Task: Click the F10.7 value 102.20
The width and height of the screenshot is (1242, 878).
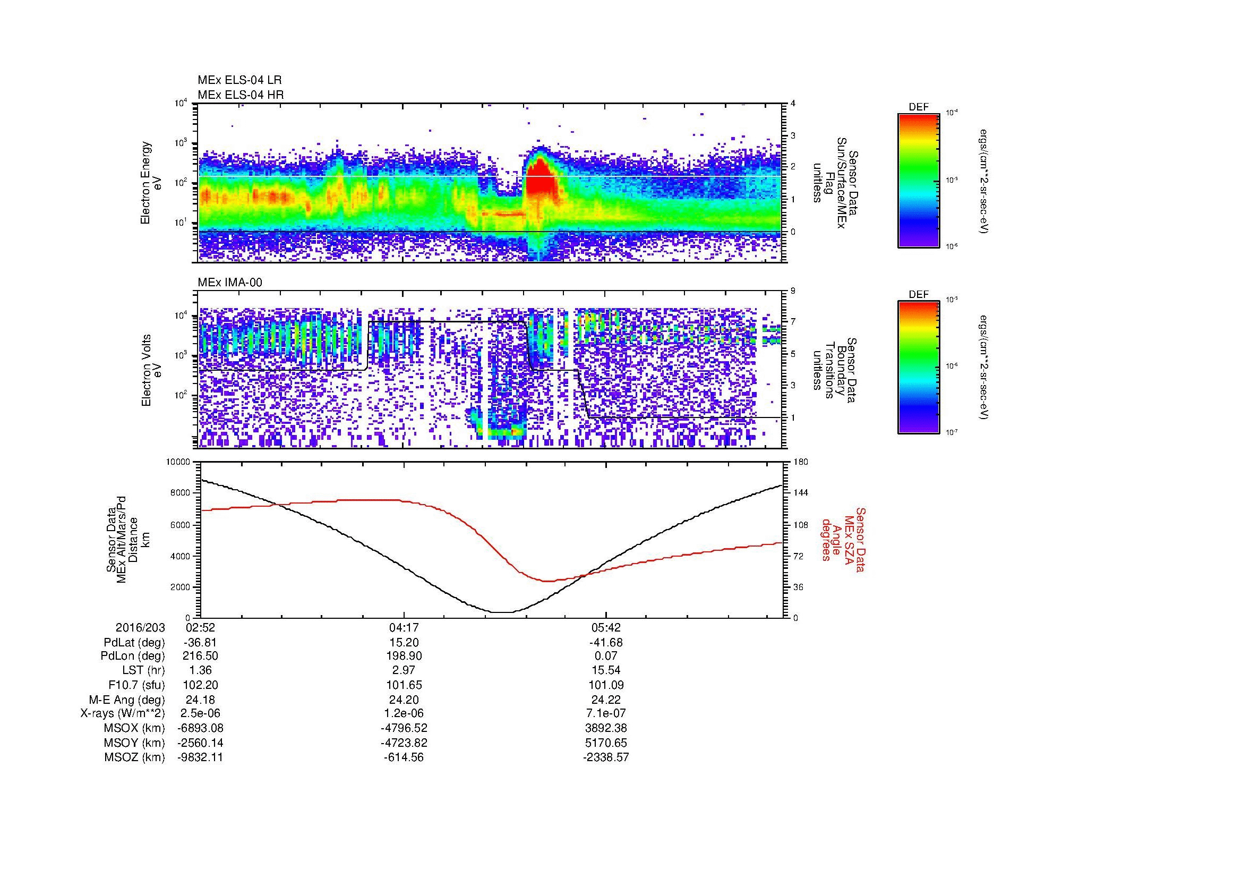Action: pyautogui.click(x=201, y=685)
